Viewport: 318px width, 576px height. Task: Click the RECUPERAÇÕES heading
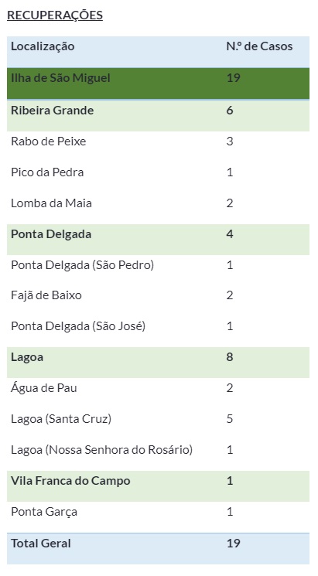(55, 15)
